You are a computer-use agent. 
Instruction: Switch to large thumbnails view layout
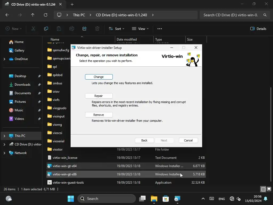269,189
